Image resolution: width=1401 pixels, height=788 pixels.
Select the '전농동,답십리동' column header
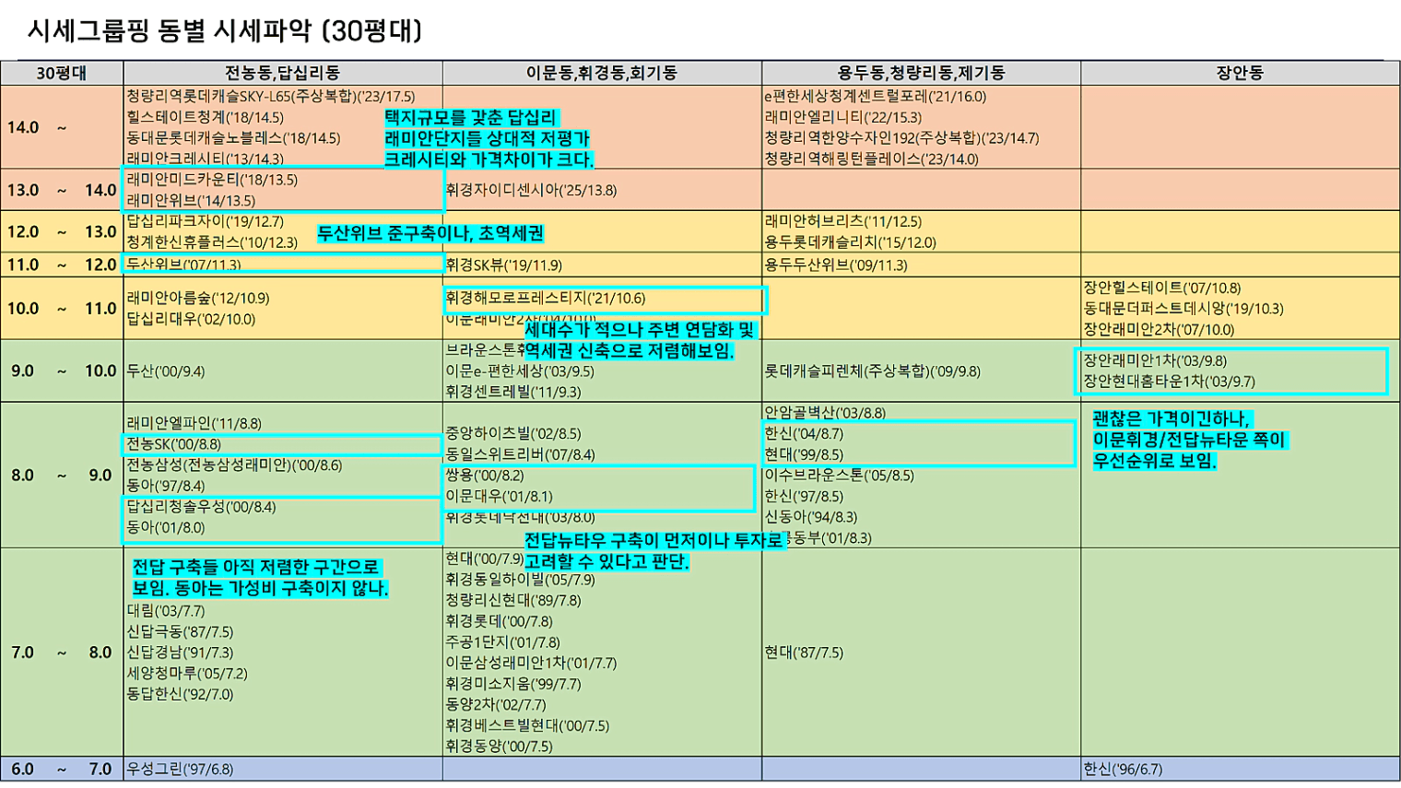(283, 73)
